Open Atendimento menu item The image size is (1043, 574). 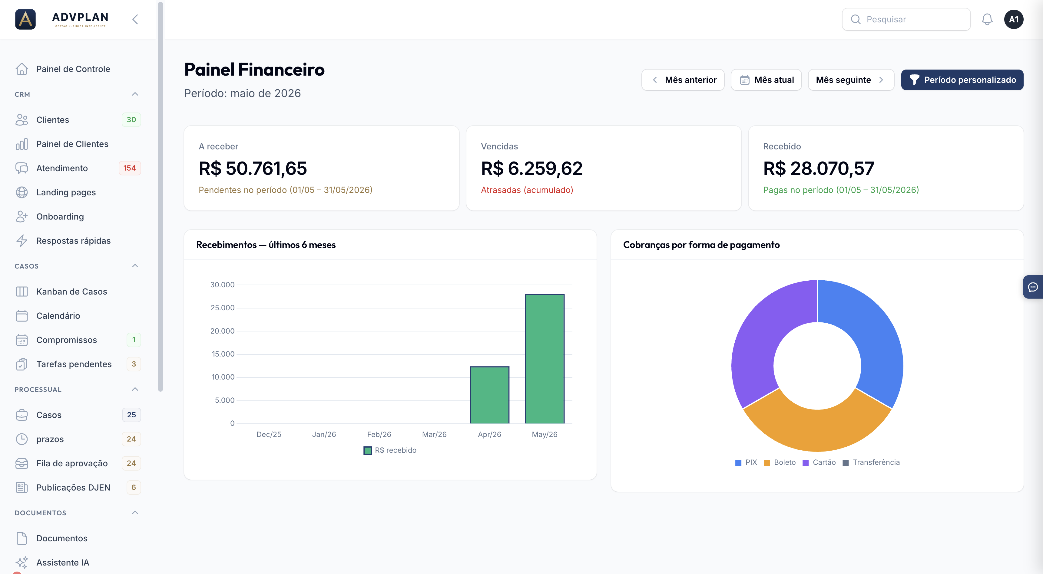click(78, 168)
